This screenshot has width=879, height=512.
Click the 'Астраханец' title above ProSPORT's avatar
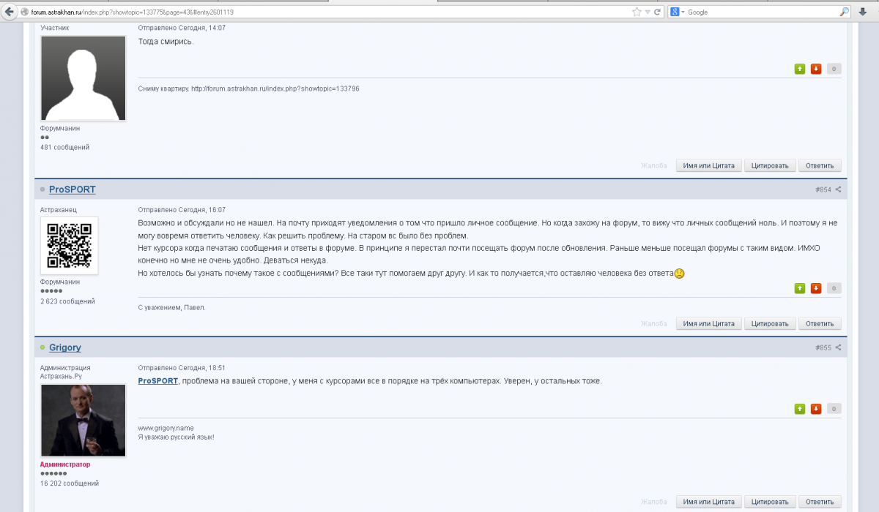coord(59,209)
